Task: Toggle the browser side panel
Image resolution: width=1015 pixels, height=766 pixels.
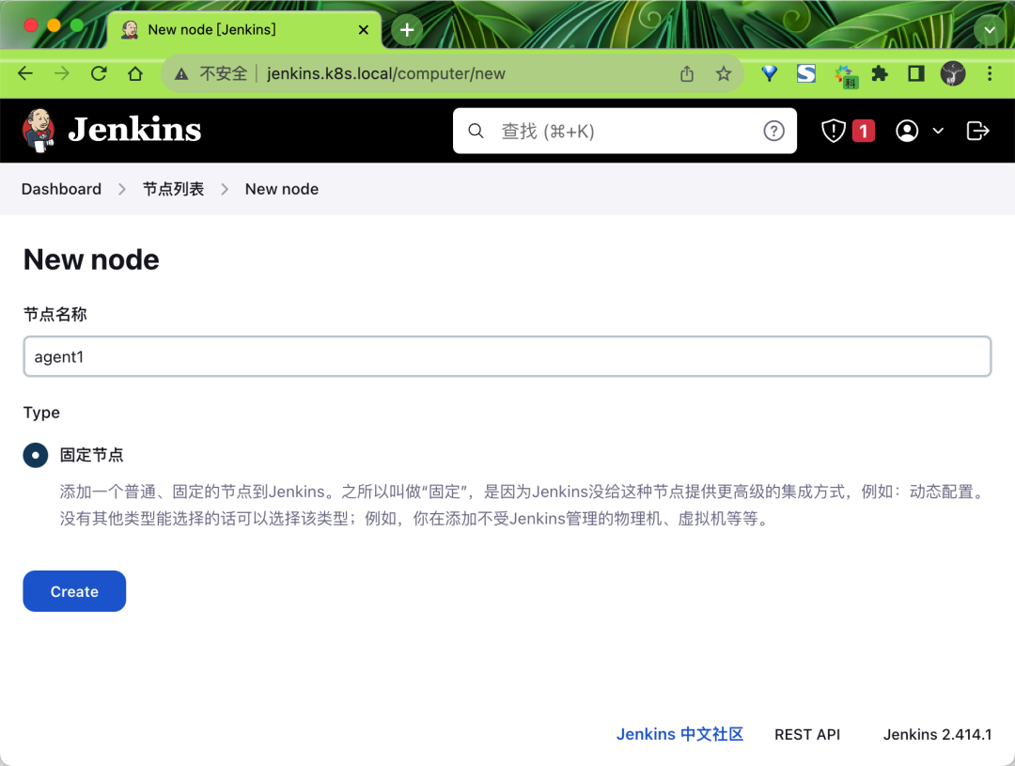Action: click(916, 73)
